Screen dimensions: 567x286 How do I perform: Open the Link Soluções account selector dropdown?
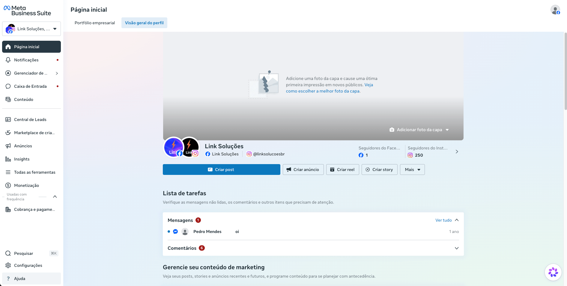(31, 29)
